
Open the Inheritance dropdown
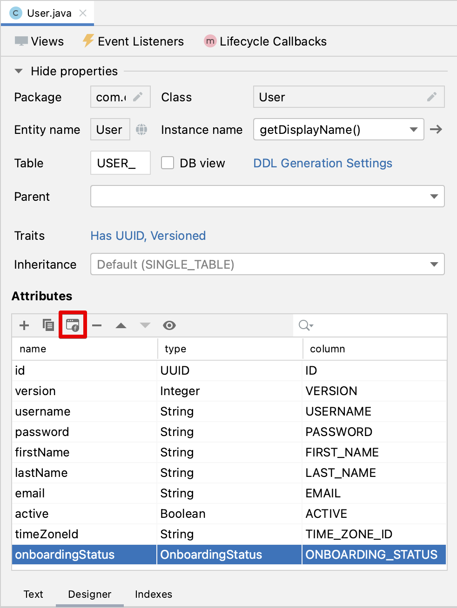click(x=434, y=264)
